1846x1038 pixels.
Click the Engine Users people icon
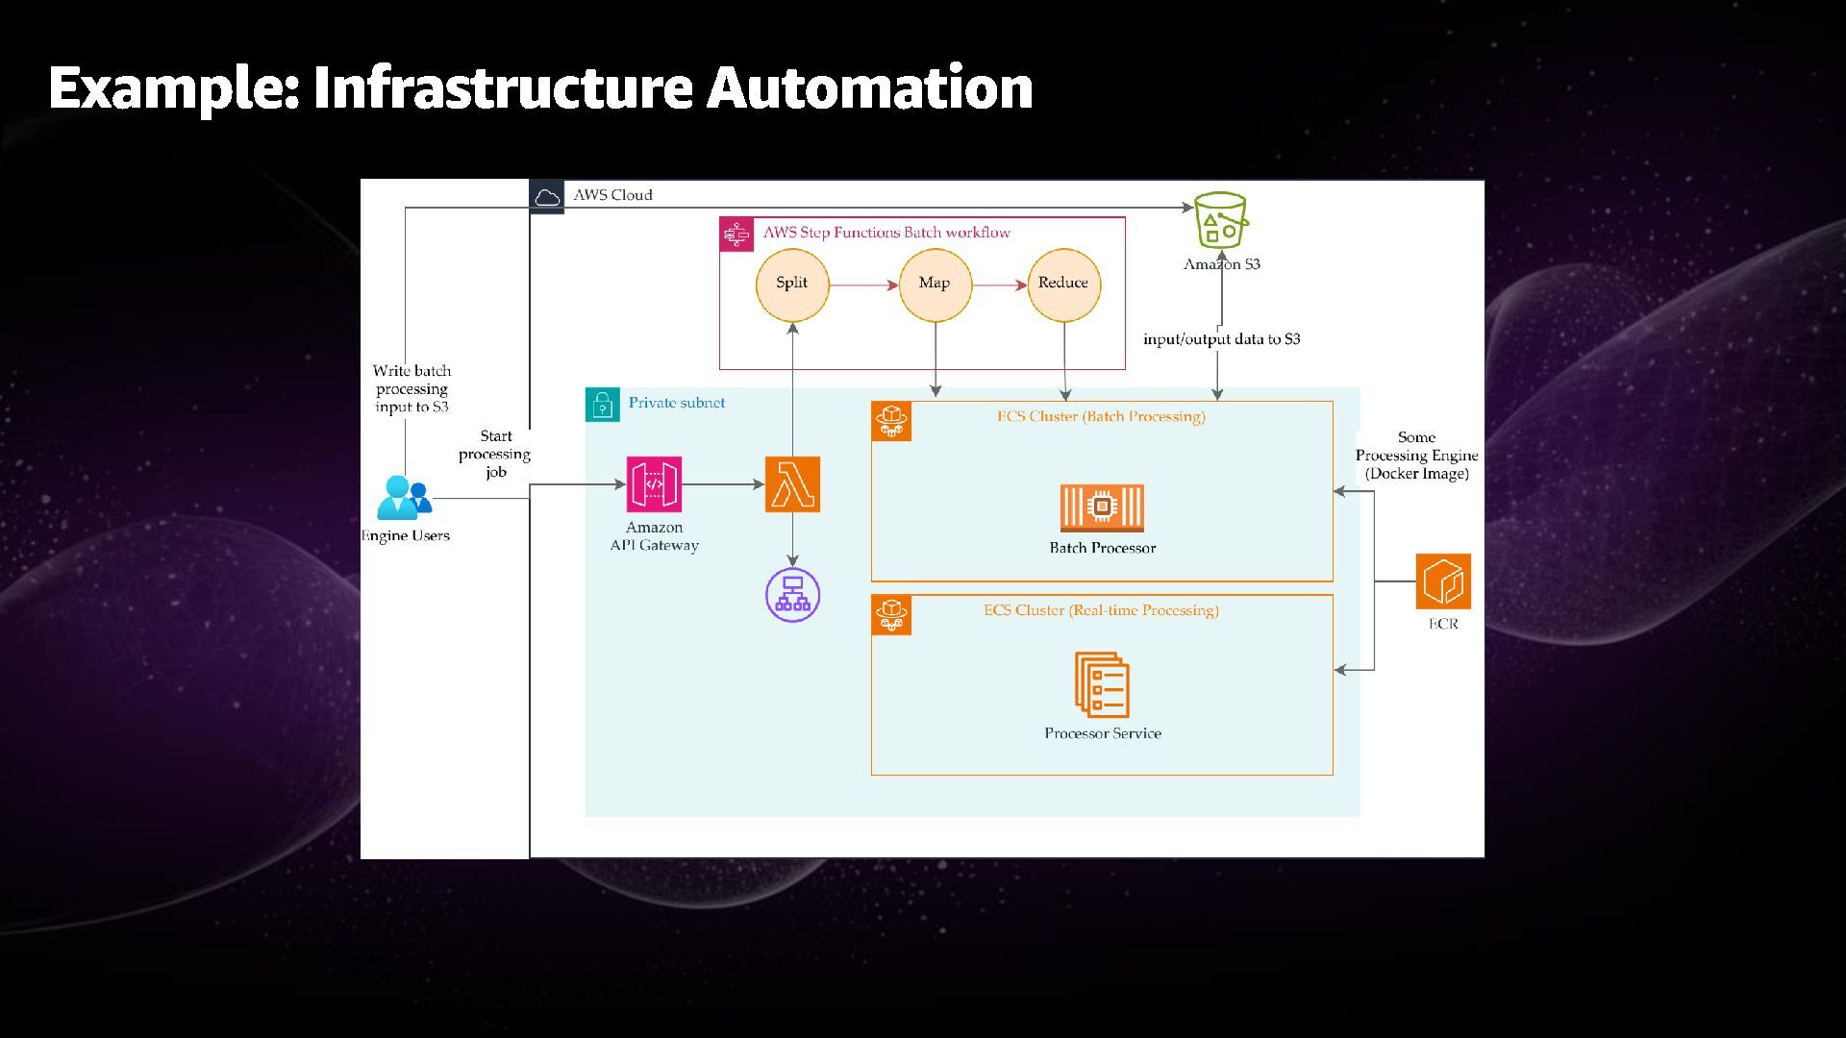(x=404, y=498)
